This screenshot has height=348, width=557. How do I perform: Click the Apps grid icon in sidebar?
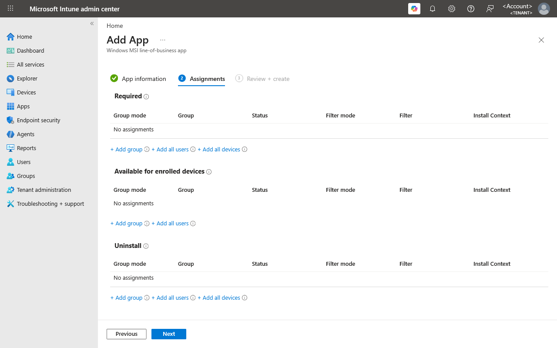coord(10,106)
